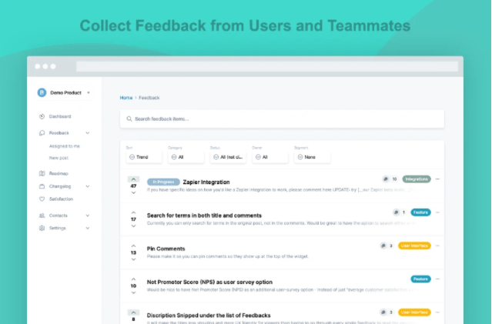Click the Roadmap map icon
Image resolution: width=492 pixels, height=324 pixels.
click(x=42, y=174)
